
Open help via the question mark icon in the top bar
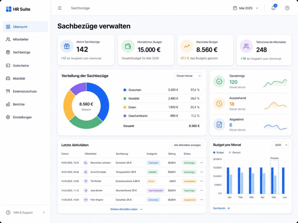(287, 8)
